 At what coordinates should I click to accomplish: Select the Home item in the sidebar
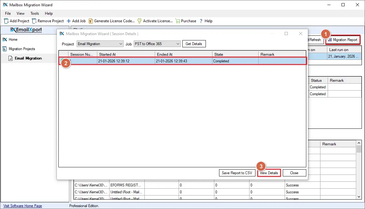point(13,39)
